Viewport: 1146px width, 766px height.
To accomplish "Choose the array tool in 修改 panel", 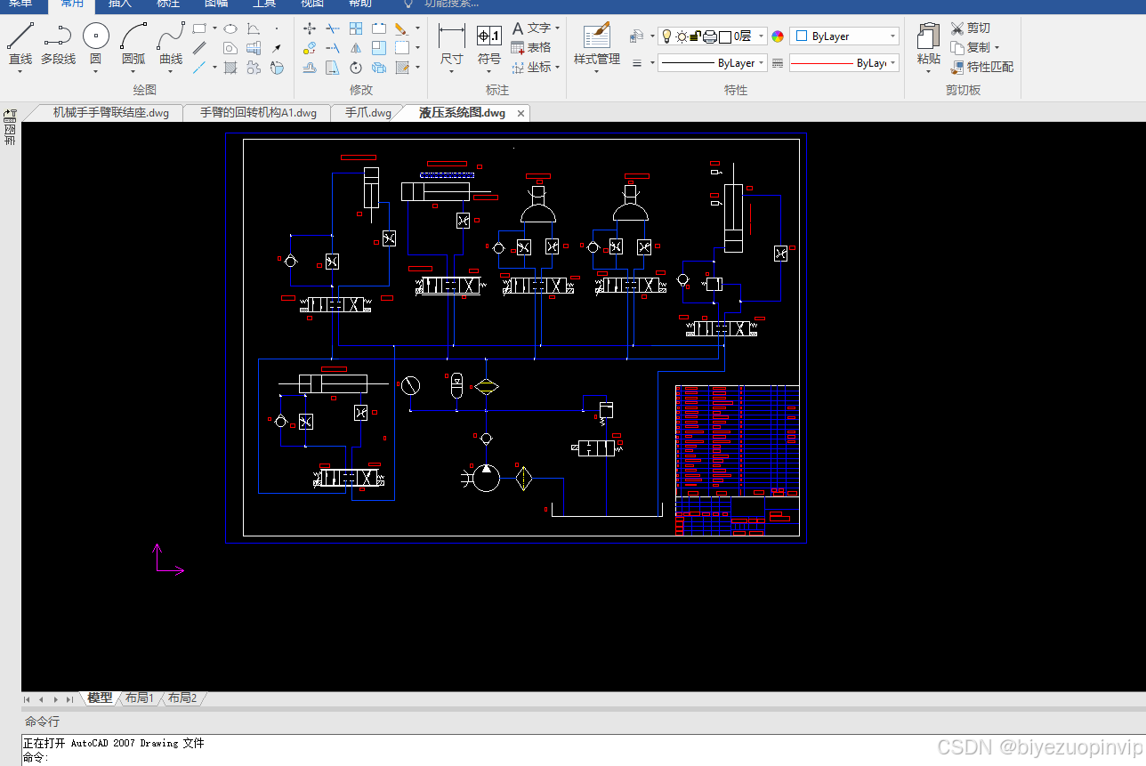I will click(356, 28).
